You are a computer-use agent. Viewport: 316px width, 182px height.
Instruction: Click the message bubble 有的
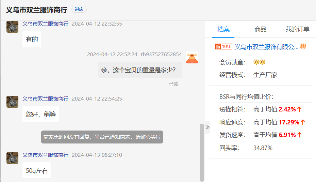(x=32, y=39)
